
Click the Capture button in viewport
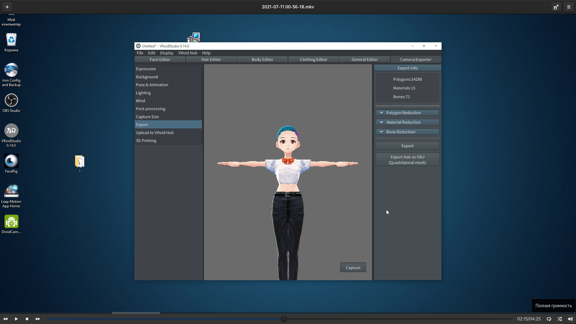tap(353, 268)
